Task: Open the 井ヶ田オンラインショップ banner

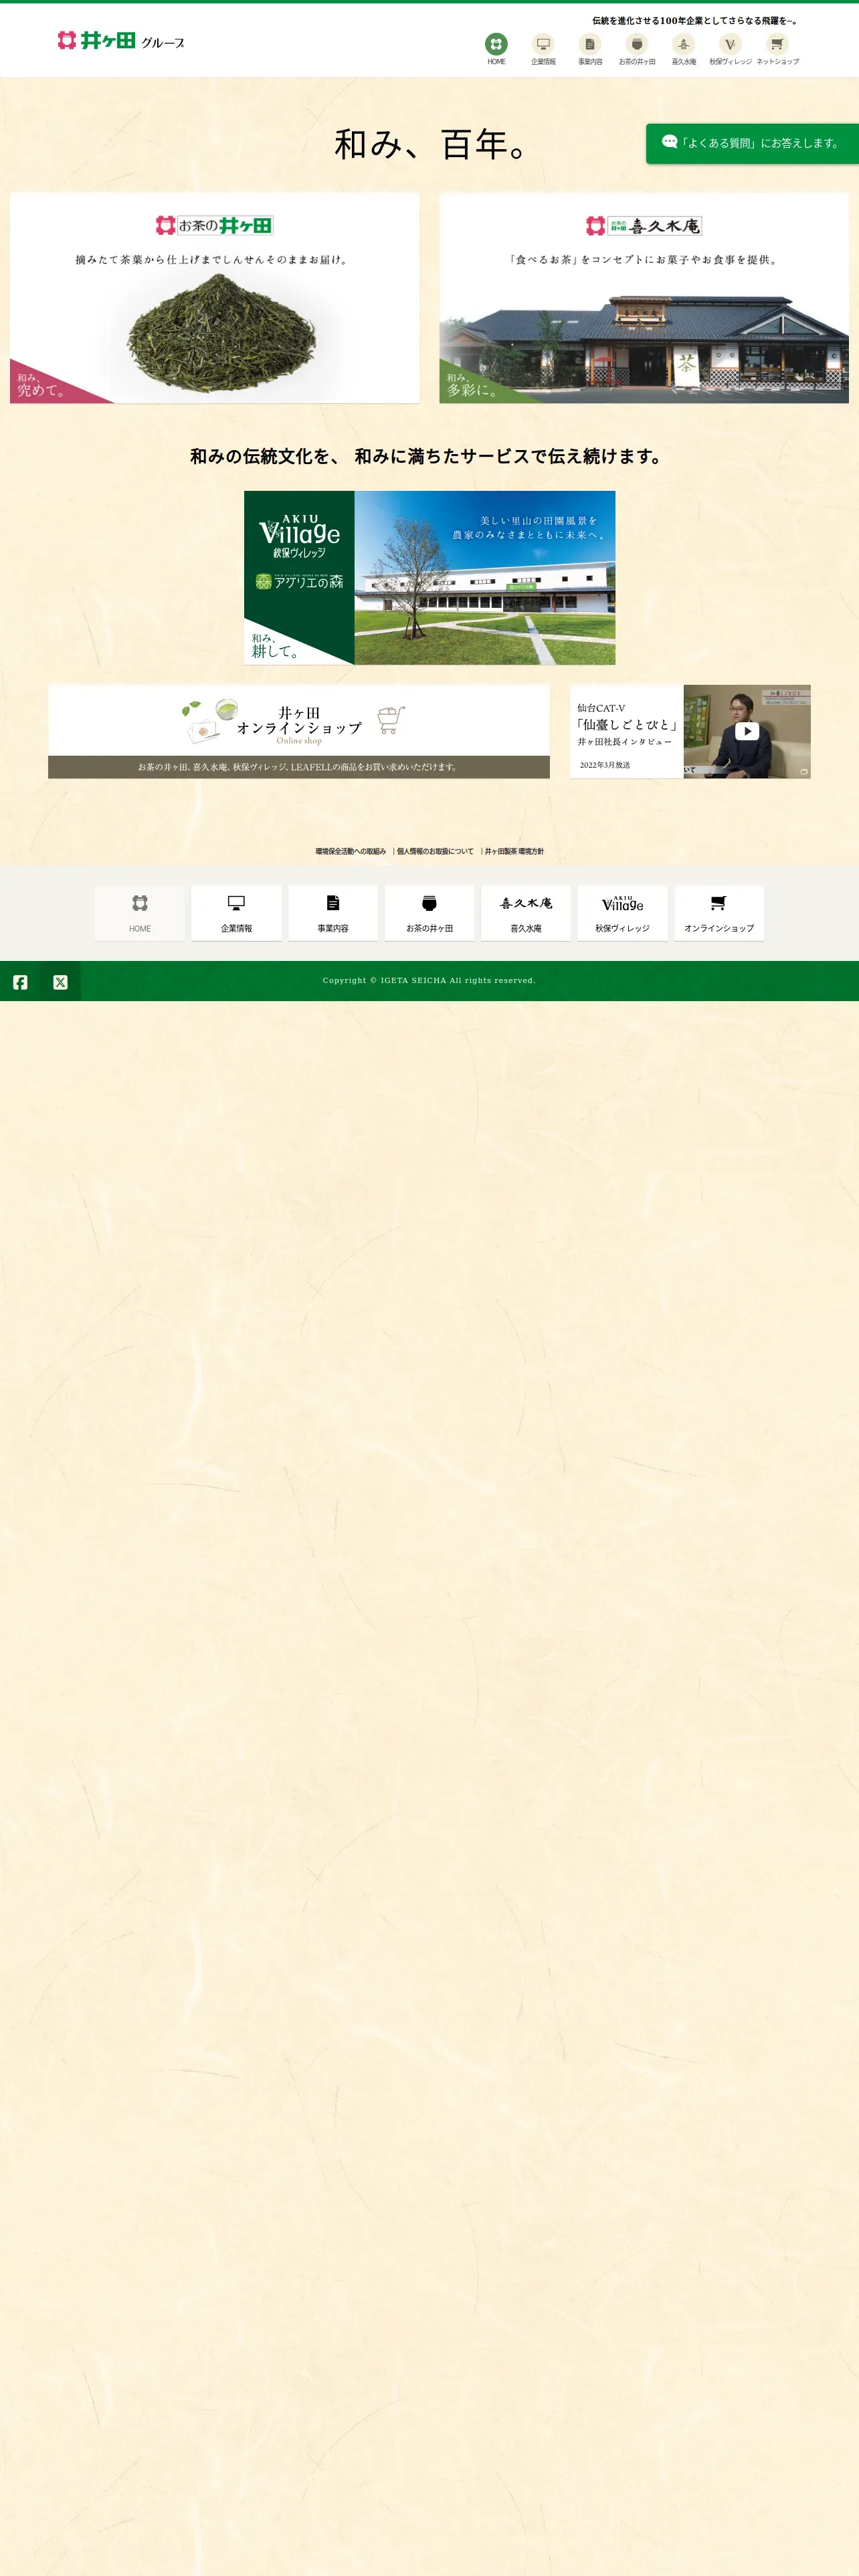Action: coord(299,732)
